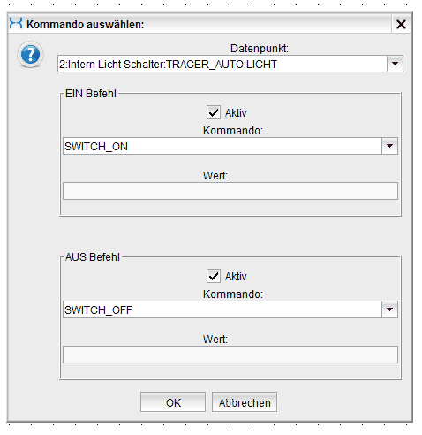
Task: Expand the SWITCH_OFF Kommando dropdown arrow
Action: (x=389, y=309)
